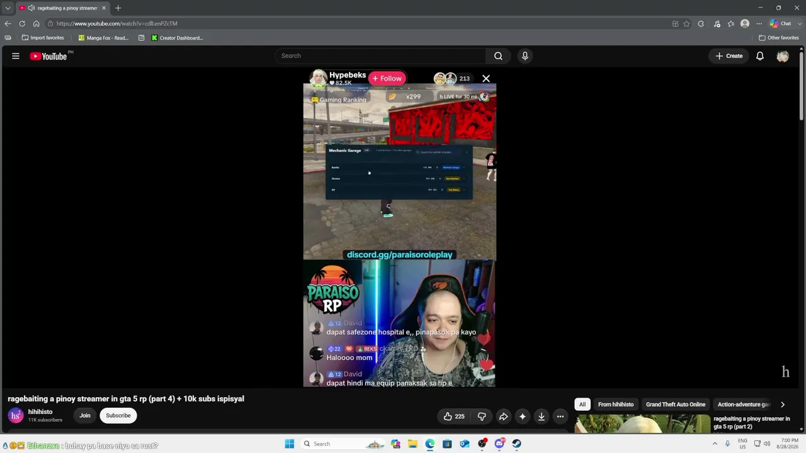Click the video player area
Viewport: 806px width, 453px height.
pos(400,228)
